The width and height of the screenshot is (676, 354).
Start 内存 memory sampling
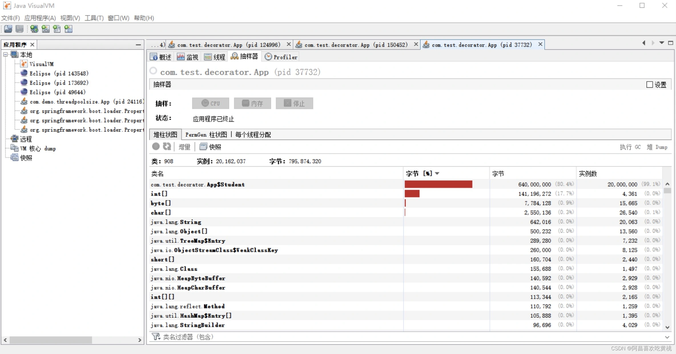pyautogui.click(x=252, y=103)
